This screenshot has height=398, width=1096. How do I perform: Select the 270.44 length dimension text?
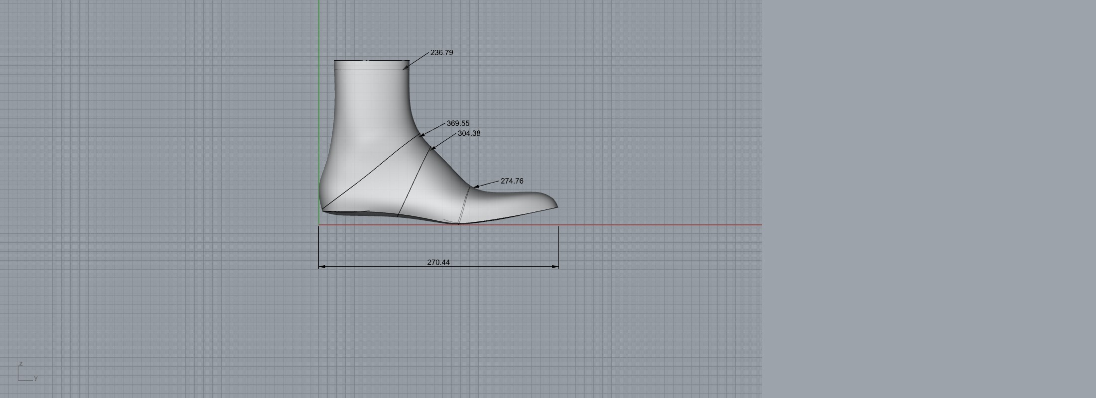[x=438, y=262]
